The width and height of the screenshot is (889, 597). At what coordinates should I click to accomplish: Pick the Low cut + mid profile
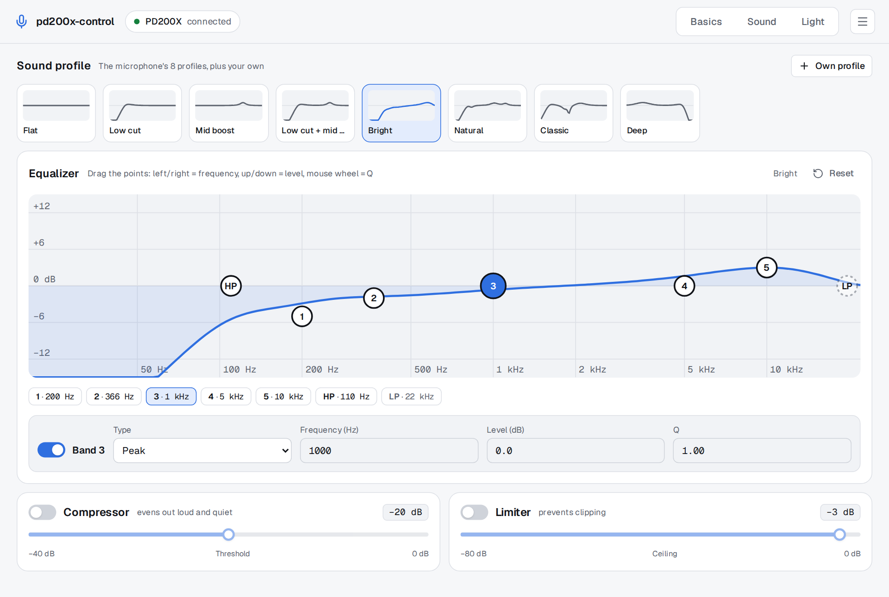315,113
